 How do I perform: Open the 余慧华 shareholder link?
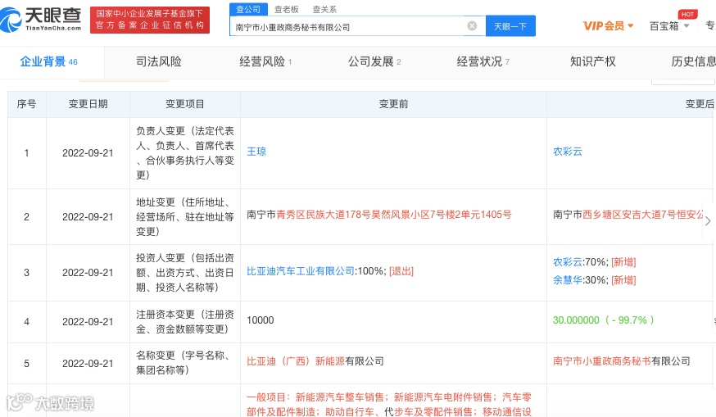[x=568, y=280]
